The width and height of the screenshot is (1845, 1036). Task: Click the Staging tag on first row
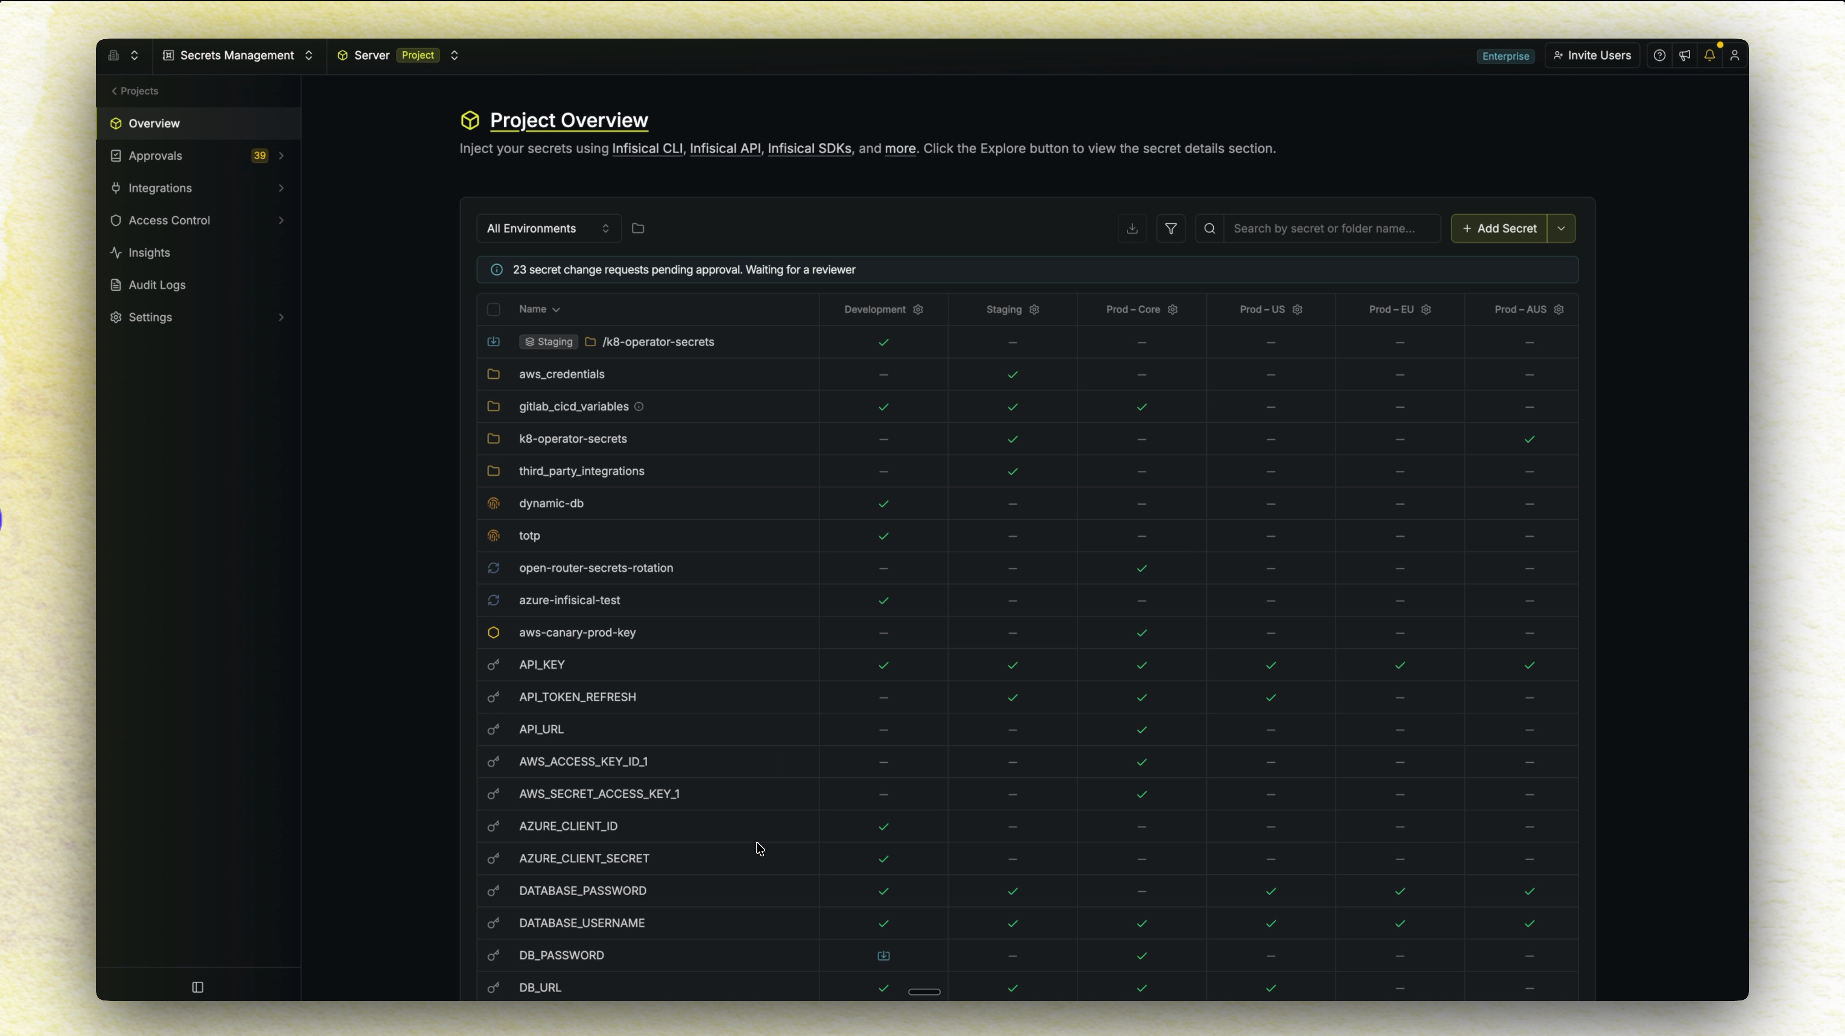(x=549, y=342)
